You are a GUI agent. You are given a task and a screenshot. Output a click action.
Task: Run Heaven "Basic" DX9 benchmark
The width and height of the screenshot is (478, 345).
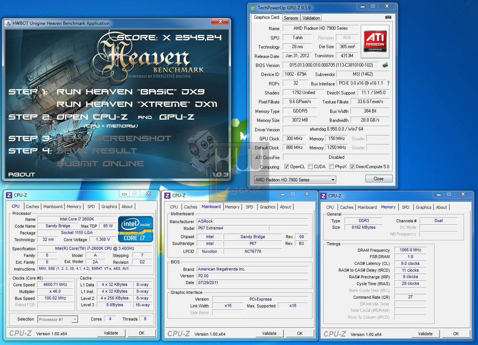(131, 92)
